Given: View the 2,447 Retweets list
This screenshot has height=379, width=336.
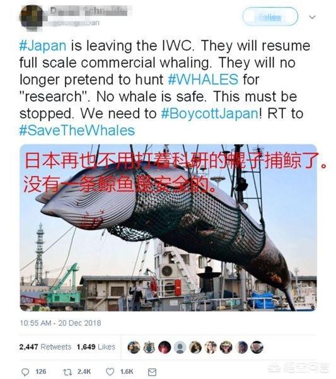Looking at the screenshot, I should click(45, 347).
